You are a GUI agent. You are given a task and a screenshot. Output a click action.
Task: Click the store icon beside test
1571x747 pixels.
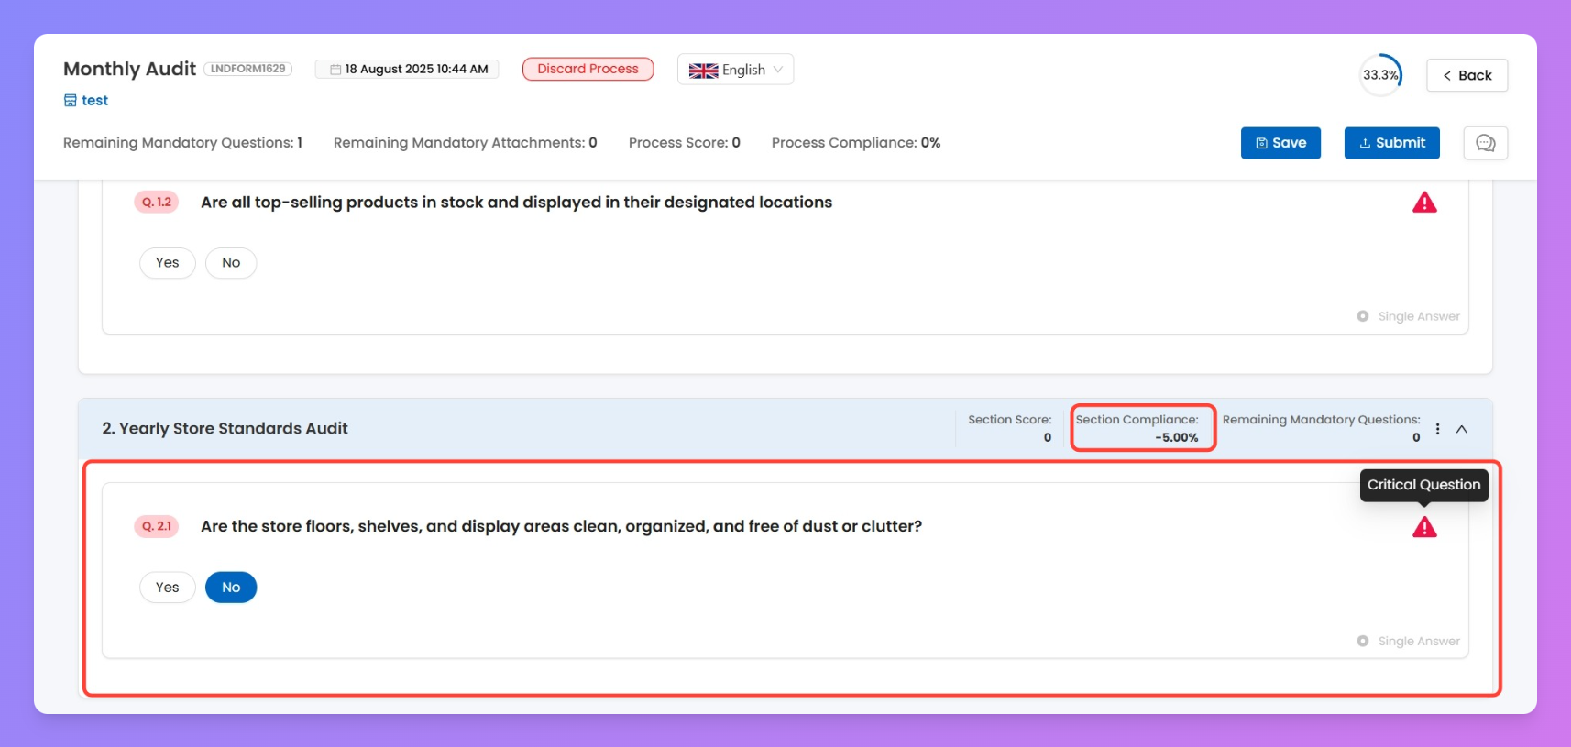coord(70,101)
